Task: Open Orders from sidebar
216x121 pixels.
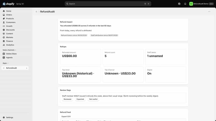Action: (9, 15)
